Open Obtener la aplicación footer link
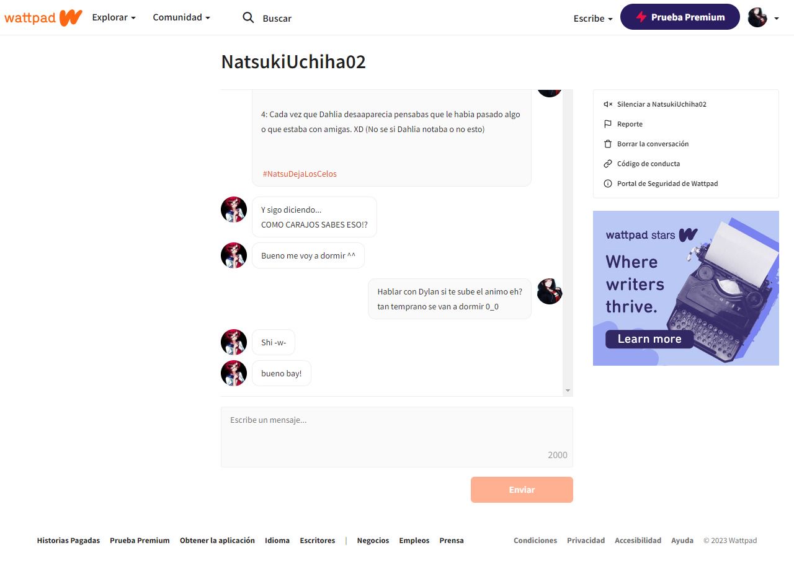The image size is (794, 566). point(217,541)
